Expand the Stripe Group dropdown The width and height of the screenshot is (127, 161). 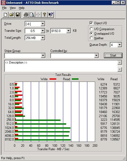click(43, 55)
